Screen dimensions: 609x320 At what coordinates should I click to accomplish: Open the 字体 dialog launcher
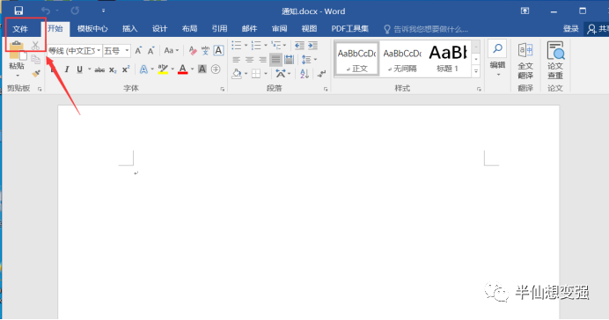coord(223,89)
